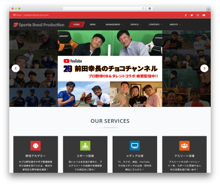Open the MANAGEMENT menu
This screenshot has height=186, width=220.
click(113, 25)
